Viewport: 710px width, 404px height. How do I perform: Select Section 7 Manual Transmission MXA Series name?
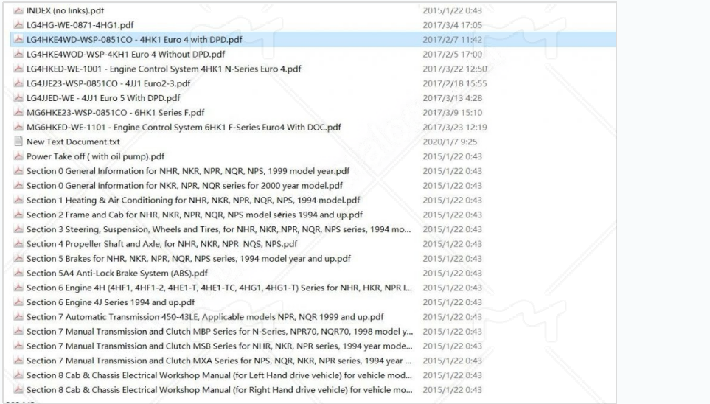coord(219,361)
